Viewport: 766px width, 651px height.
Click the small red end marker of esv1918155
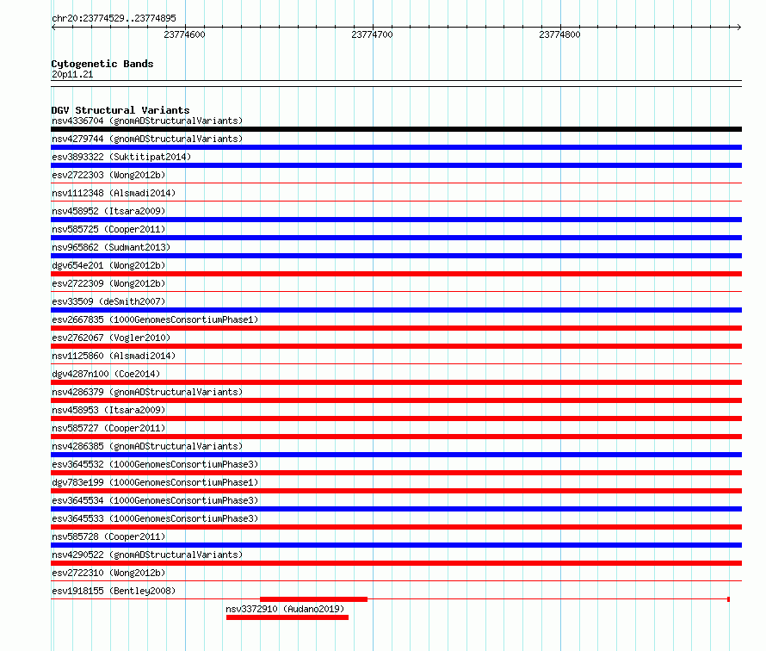[x=728, y=599]
